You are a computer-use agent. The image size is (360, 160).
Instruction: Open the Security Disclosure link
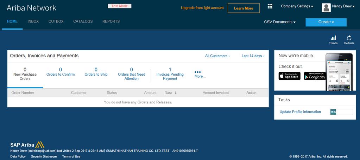tap(44, 156)
